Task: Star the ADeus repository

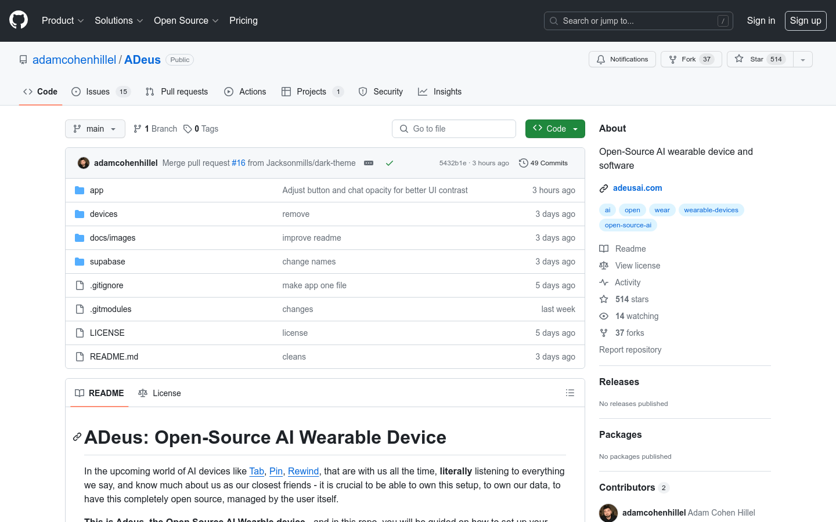Action: pyautogui.click(x=761, y=59)
